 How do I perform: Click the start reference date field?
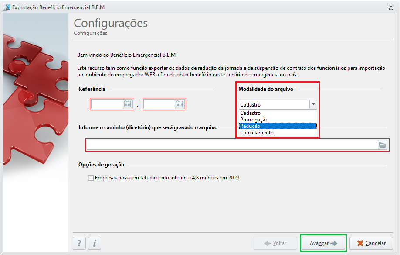(107, 104)
